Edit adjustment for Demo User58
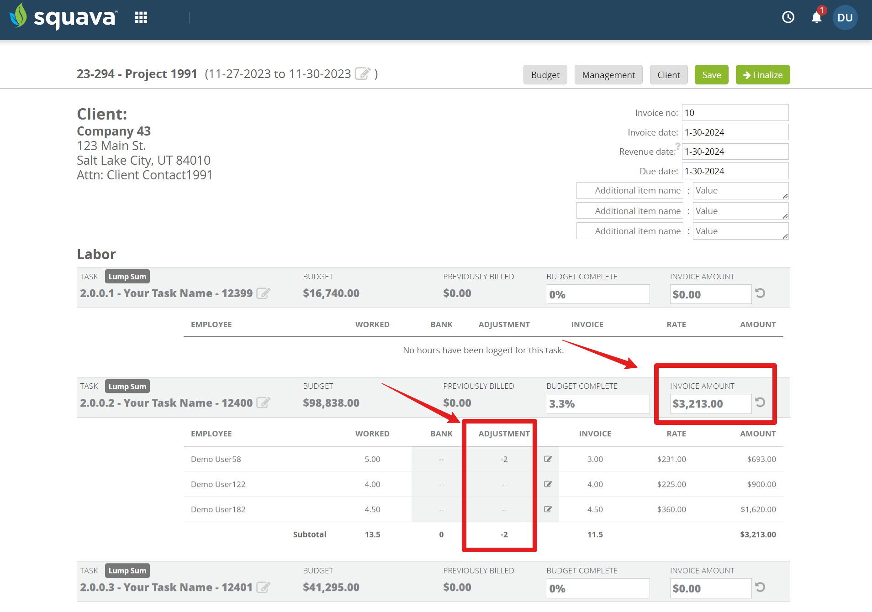This screenshot has height=612, width=872. 548,459
